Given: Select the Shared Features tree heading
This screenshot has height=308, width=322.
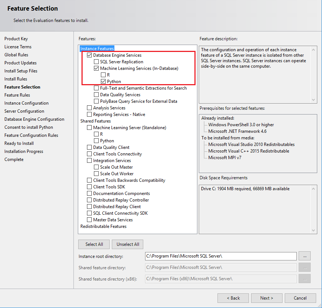Looking at the screenshot, I should pos(95,121).
